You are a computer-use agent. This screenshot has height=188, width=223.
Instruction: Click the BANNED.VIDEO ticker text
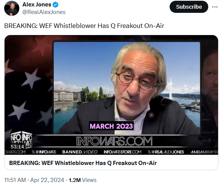(80, 152)
